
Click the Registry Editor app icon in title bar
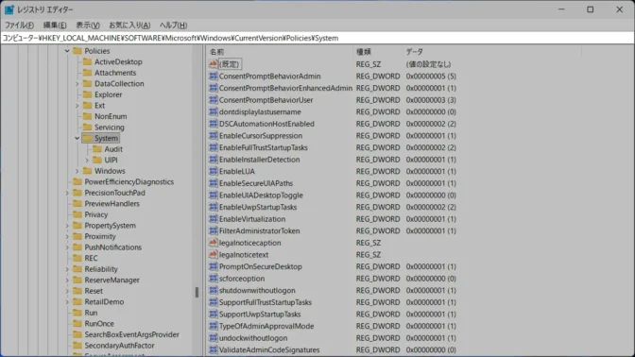pos(9,9)
